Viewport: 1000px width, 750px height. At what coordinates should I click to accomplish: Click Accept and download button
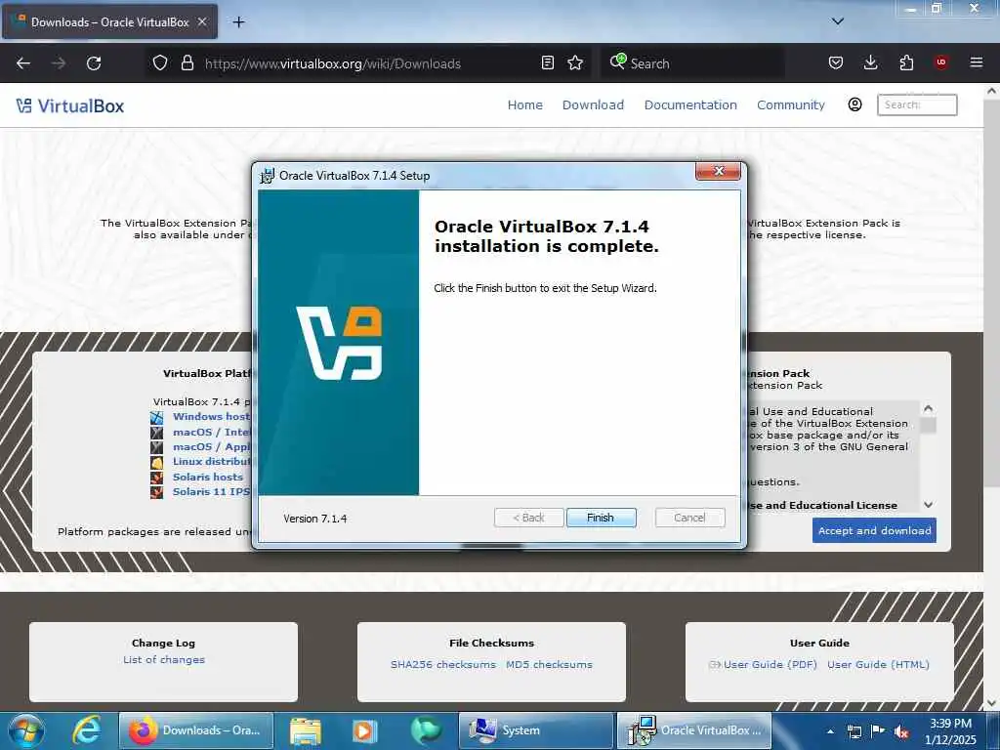[874, 530]
